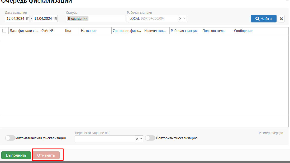
Task: Open the Статусы field with В ожидании
Action: 96,18
